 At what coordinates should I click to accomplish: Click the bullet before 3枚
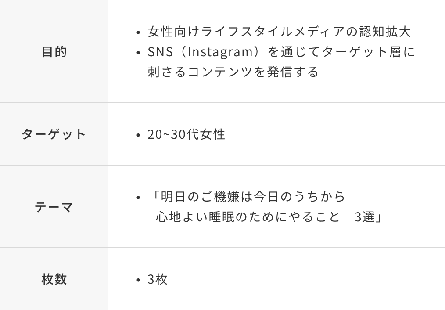[x=138, y=280]
